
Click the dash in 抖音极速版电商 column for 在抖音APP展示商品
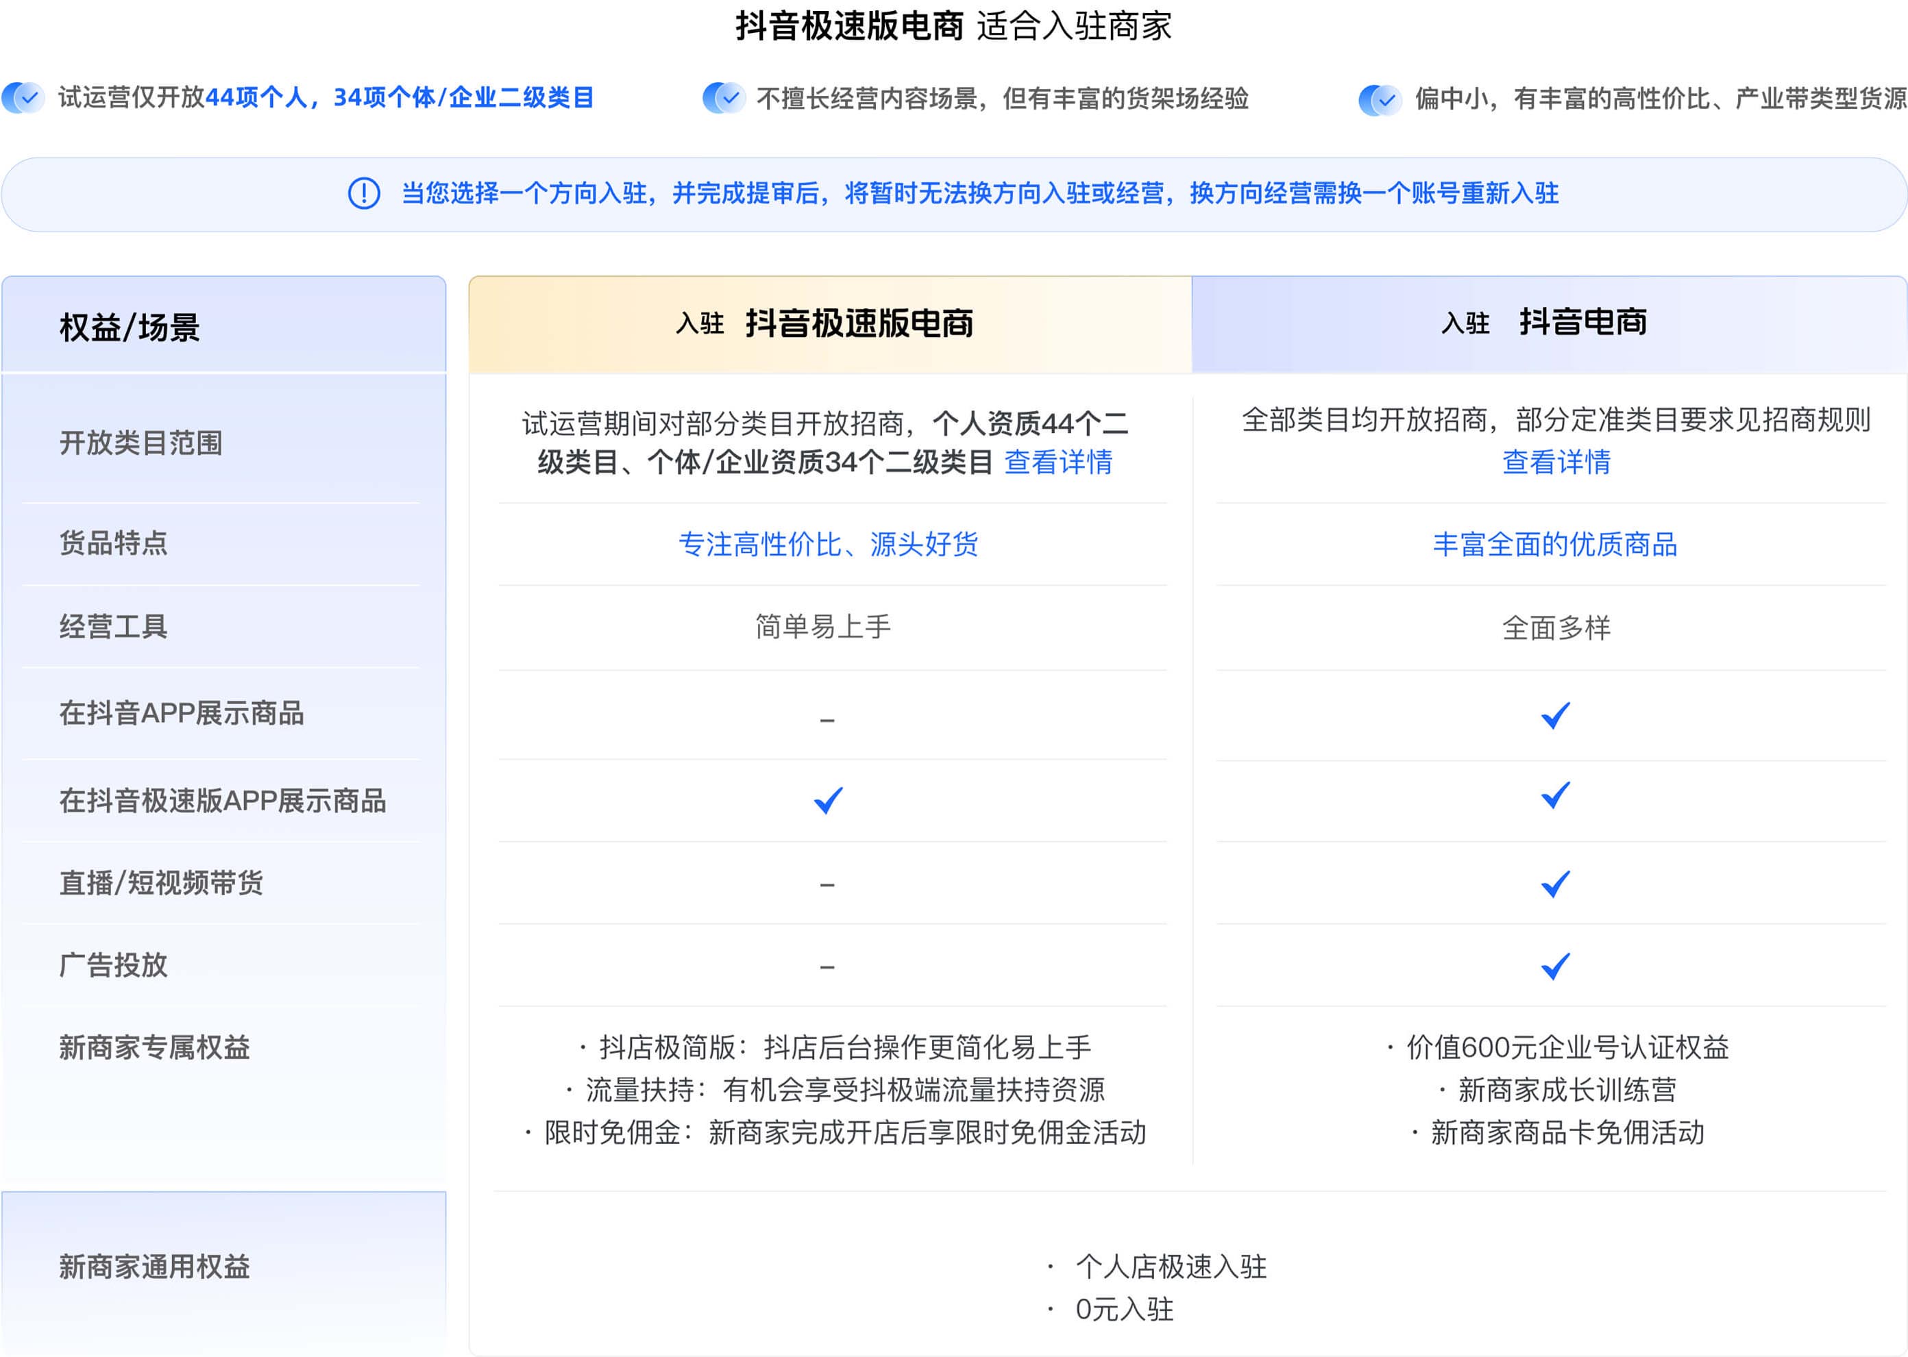tap(827, 719)
